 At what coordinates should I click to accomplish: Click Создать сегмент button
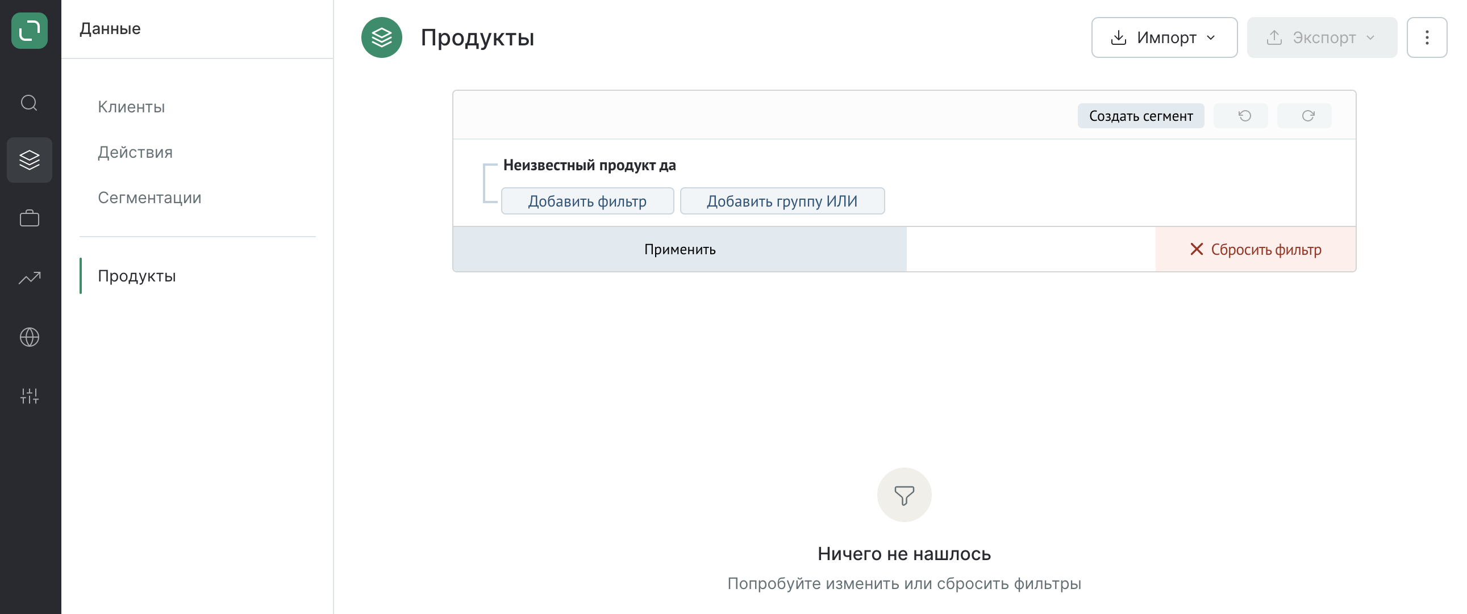coord(1141,116)
